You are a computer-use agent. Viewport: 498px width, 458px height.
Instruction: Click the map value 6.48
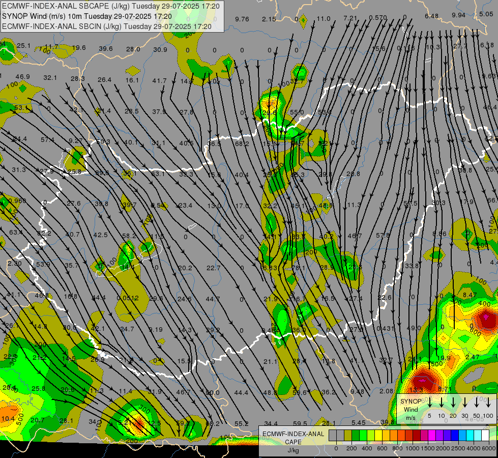click(432, 16)
